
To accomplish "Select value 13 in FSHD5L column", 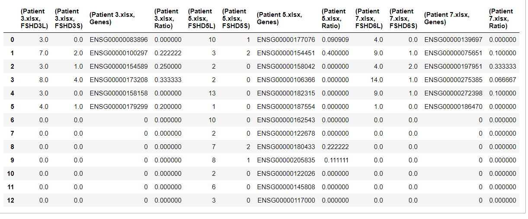I will pyautogui.click(x=212, y=93).
